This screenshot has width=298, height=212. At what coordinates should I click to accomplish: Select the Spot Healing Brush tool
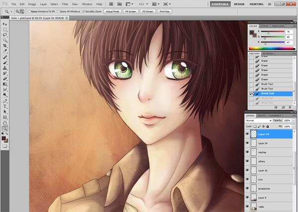5,57
